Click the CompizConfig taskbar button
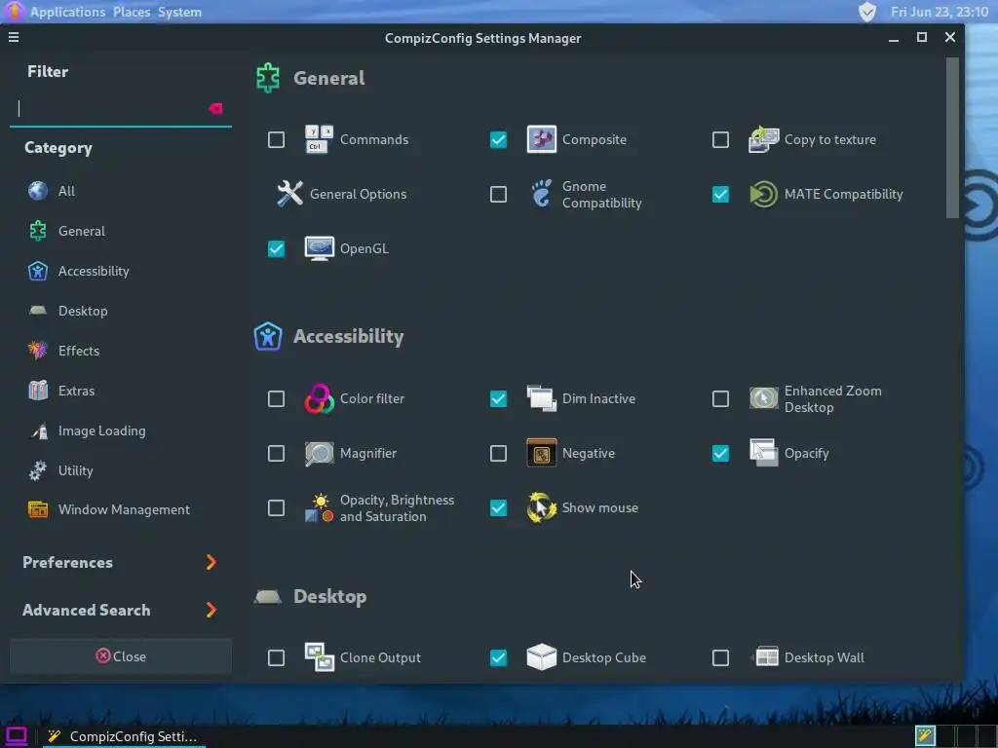The image size is (998, 748). point(124,736)
